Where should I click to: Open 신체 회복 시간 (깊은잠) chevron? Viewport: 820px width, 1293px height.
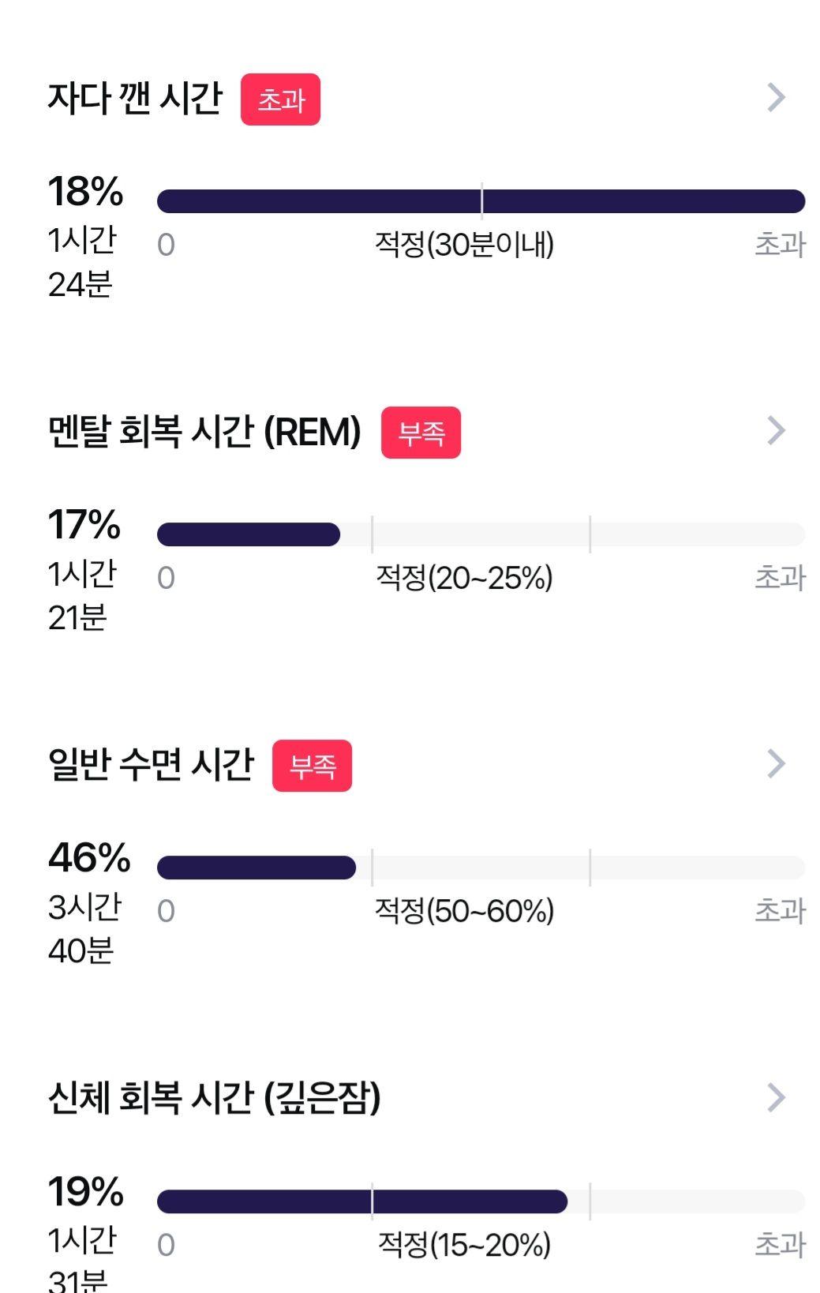[x=777, y=1097]
